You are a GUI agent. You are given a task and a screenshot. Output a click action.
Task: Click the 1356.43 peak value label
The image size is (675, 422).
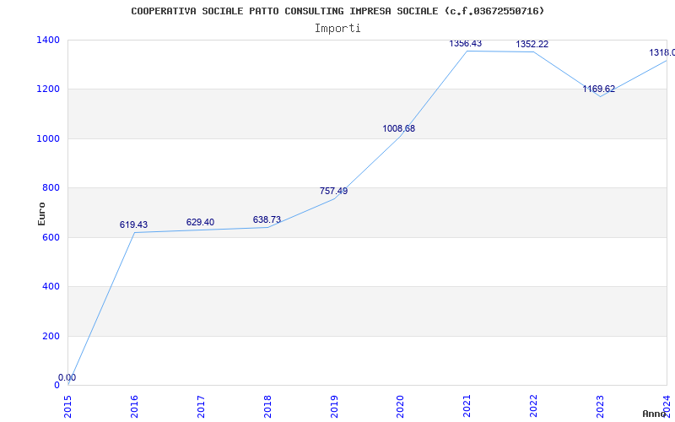pos(466,44)
